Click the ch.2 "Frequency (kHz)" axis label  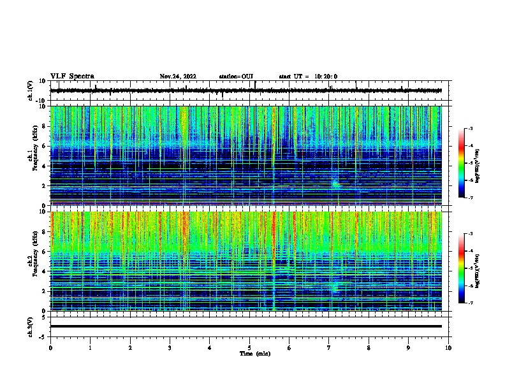tap(36, 254)
